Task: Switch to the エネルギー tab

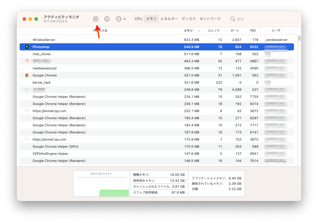Action: [169, 19]
